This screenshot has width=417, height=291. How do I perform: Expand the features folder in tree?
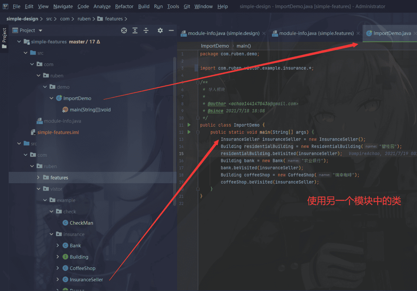pos(39,178)
